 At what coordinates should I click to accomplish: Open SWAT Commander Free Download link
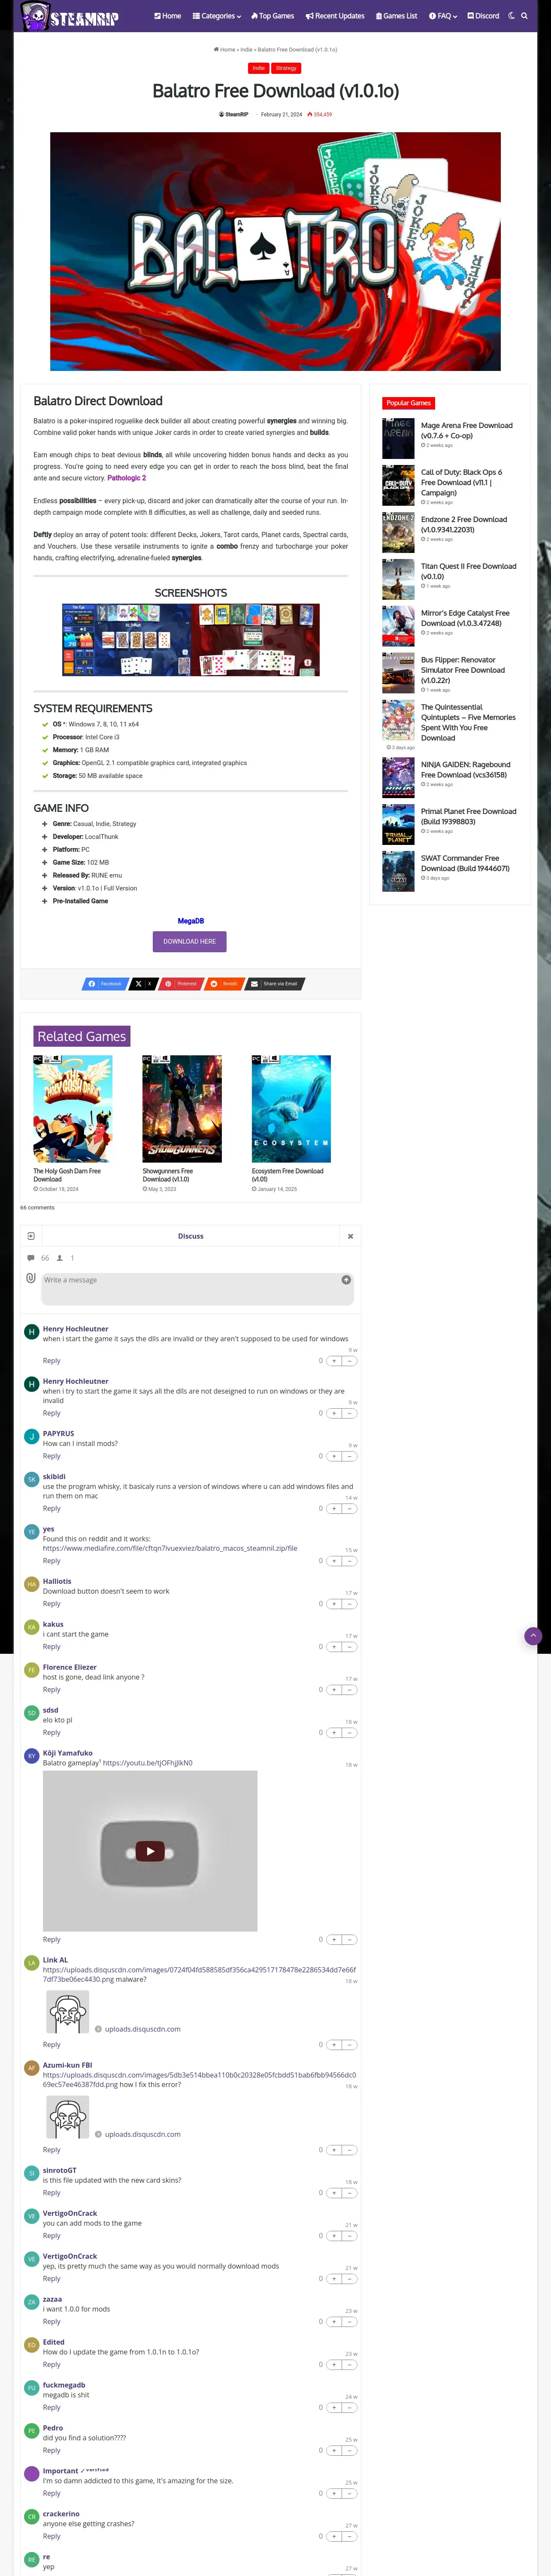pyautogui.click(x=465, y=863)
